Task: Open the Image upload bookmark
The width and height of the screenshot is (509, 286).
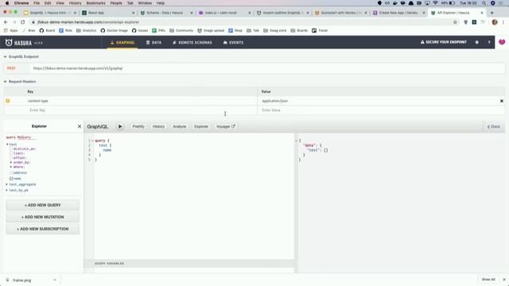Action: 211,30
